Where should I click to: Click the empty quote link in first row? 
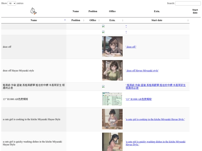click(126, 26)
